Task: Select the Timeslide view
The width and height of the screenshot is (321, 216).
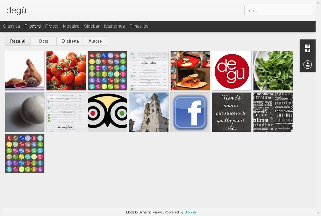Action: pyautogui.click(x=139, y=26)
